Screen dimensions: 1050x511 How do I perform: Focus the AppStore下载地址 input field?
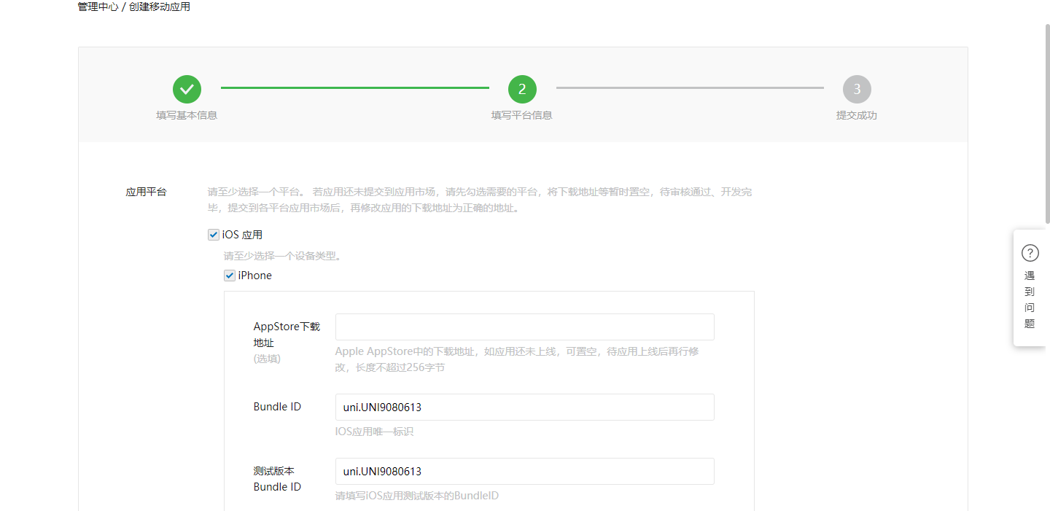click(x=524, y=327)
